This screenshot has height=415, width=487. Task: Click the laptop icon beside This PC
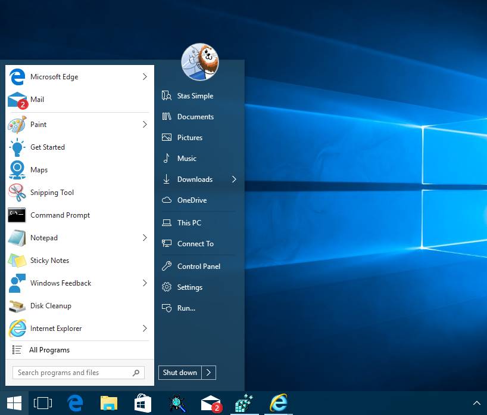coord(167,223)
